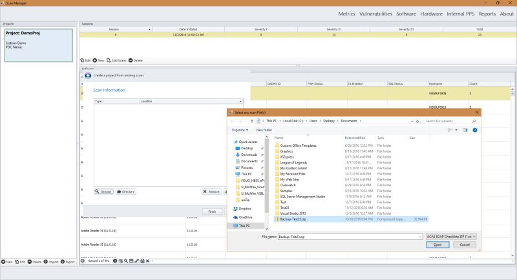517x280 pixels.
Task: Click the search icon in record navigator
Action: pos(126,261)
